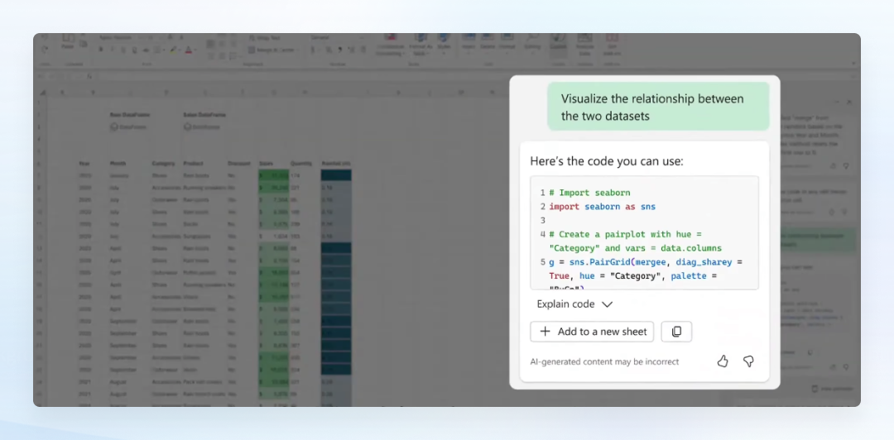This screenshot has height=440, width=894.
Task: Open the Editing group menu
Action: tap(532, 44)
